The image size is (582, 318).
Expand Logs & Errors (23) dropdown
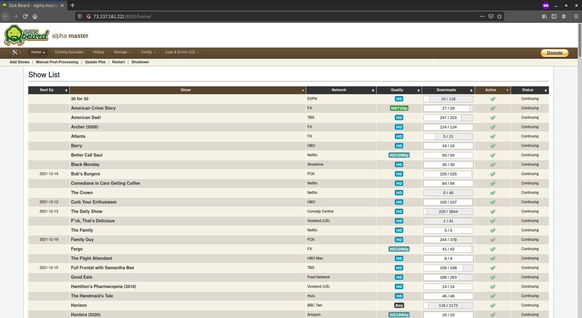pos(182,52)
